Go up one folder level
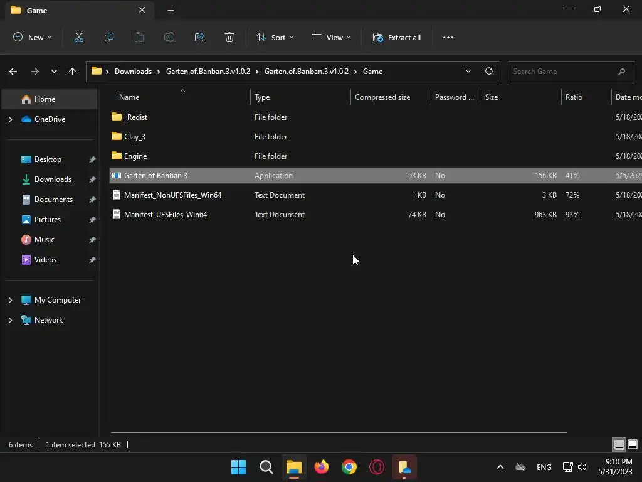The height and width of the screenshot is (482, 642). 73,72
